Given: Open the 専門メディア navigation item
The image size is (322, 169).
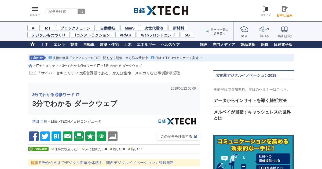Looking at the screenshot, I should [224, 45].
